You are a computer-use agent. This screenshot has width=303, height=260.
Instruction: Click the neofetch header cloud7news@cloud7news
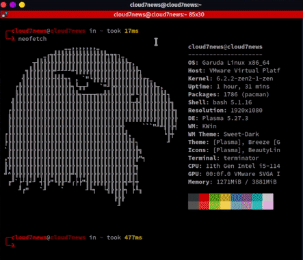(x=225, y=47)
